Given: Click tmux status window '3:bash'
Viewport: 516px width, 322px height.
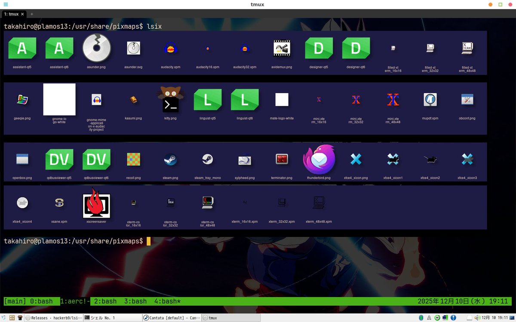Looking at the screenshot, I should tap(135, 301).
